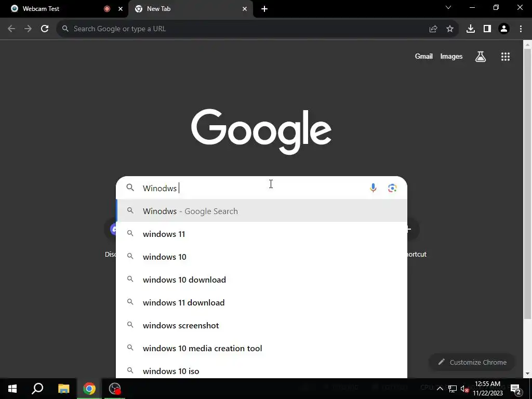Pick the 'windows 11 download' suggestion

tap(262, 302)
